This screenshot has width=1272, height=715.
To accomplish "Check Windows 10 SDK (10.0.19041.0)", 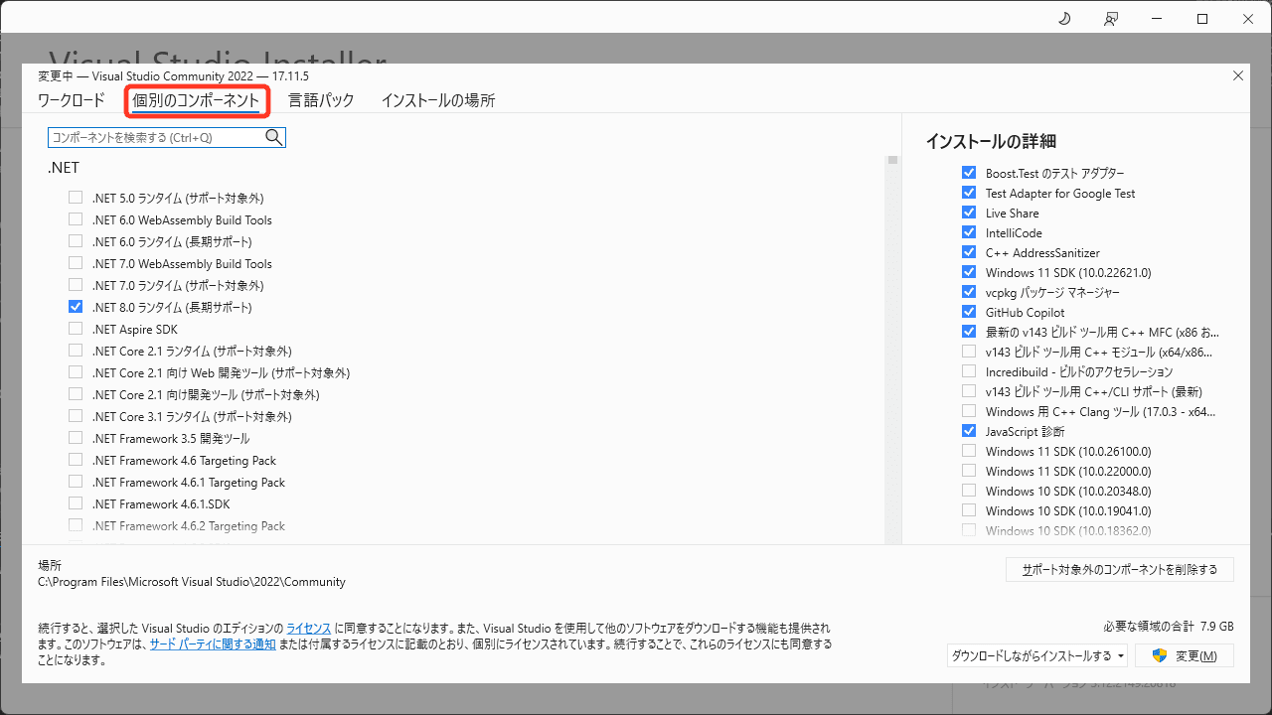I will tap(969, 509).
